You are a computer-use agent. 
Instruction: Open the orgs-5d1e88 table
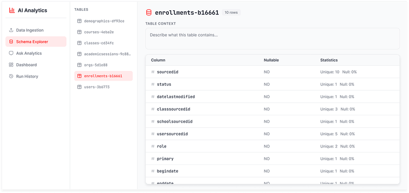coord(104,65)
